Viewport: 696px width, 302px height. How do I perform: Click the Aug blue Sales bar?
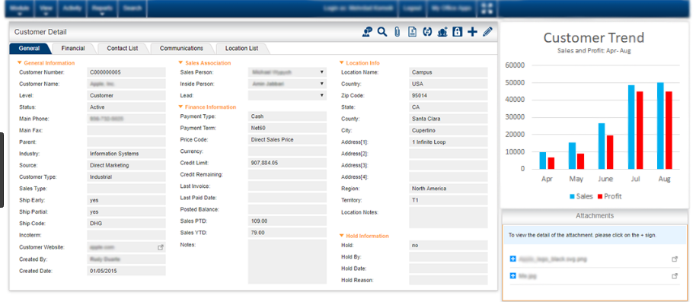click(x=660, y=126)
